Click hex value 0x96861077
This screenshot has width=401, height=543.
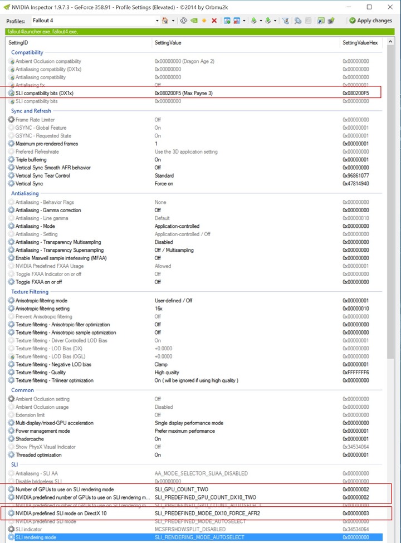pos(356,175)
